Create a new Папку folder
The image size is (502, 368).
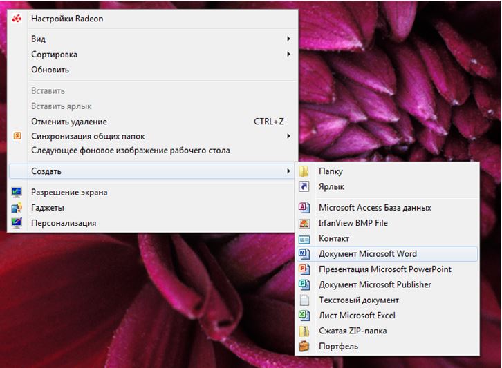click(x=331, y=171)
